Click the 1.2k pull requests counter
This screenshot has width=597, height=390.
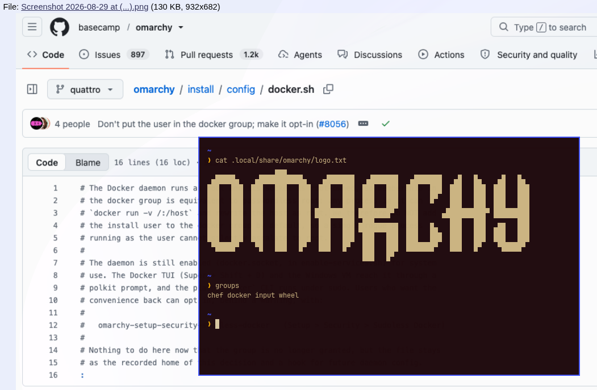coord(251,55)
